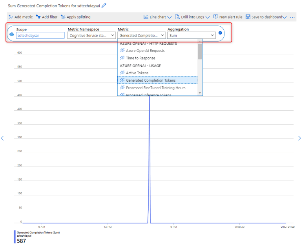This screenshot has width=301, height=252.
Task: Click the New alert rule button
Action: 228,17
